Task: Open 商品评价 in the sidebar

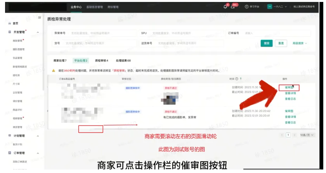Action: [x=17, y=110]
